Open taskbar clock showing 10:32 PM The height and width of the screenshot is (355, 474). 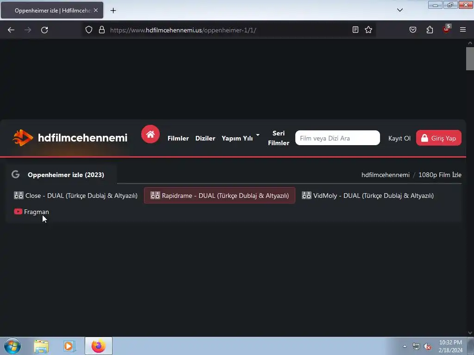pos(450,346)
